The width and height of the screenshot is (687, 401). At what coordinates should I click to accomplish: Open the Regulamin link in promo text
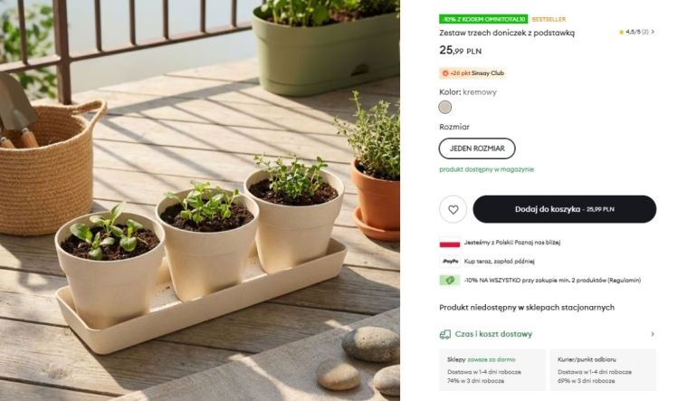tap(624, 280)
